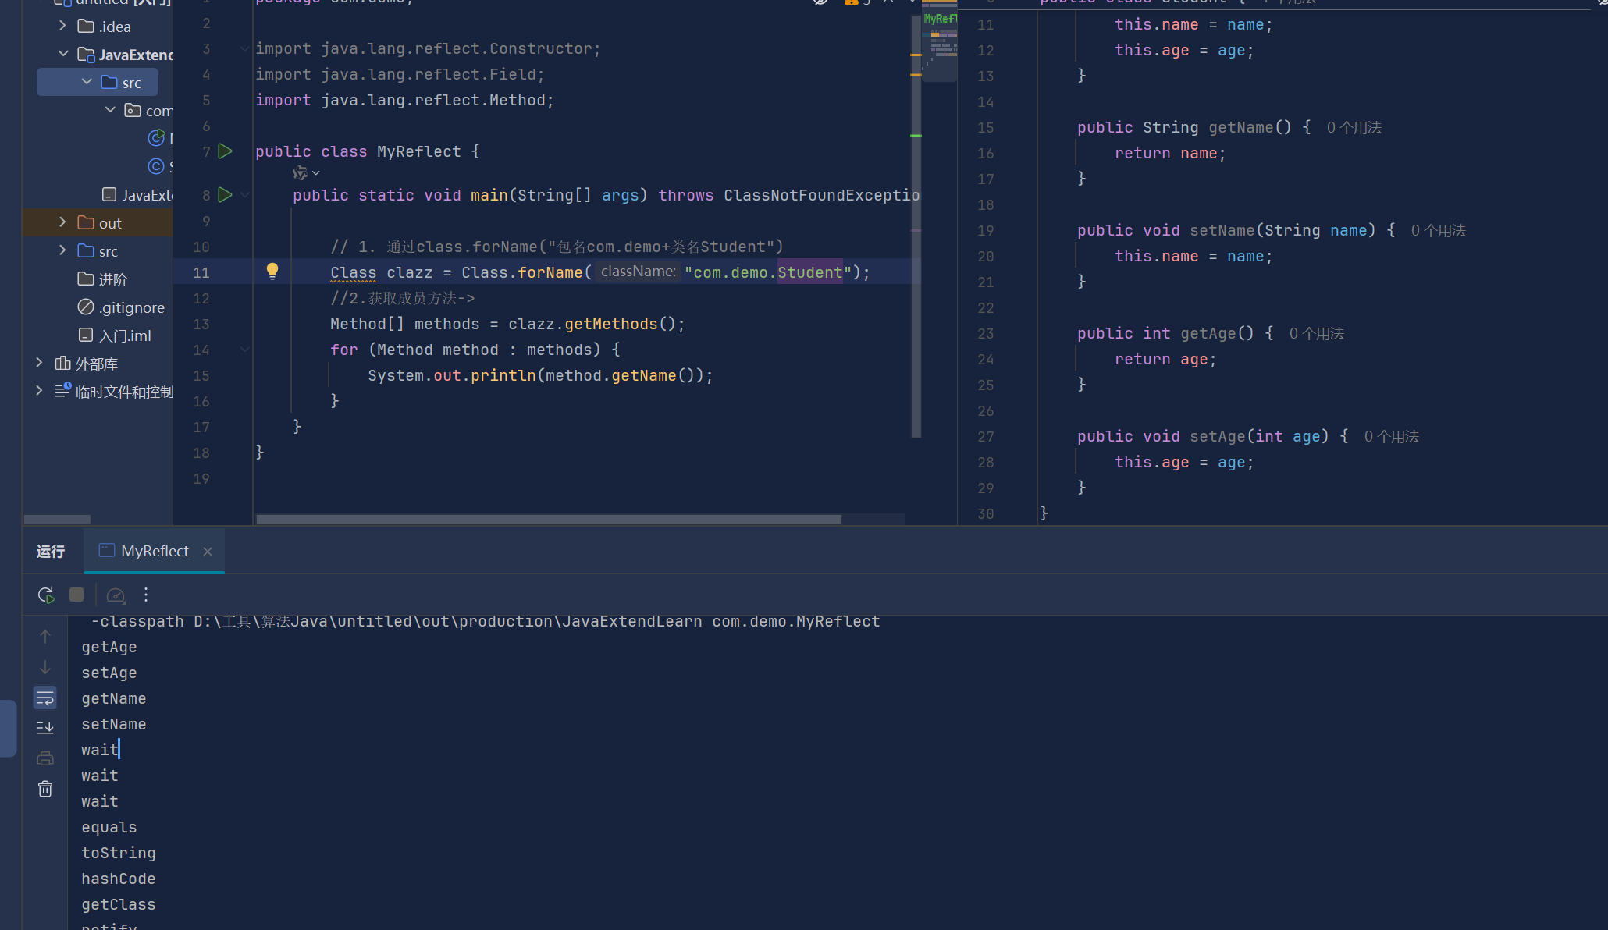Click the underlined Class type on line 11
1608x930 pixels.
tap(354, 272)
